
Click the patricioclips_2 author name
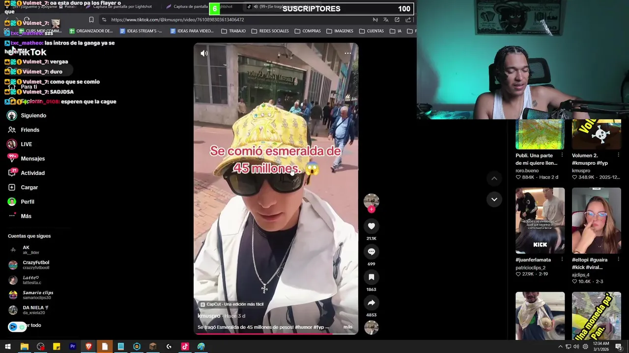530,268
